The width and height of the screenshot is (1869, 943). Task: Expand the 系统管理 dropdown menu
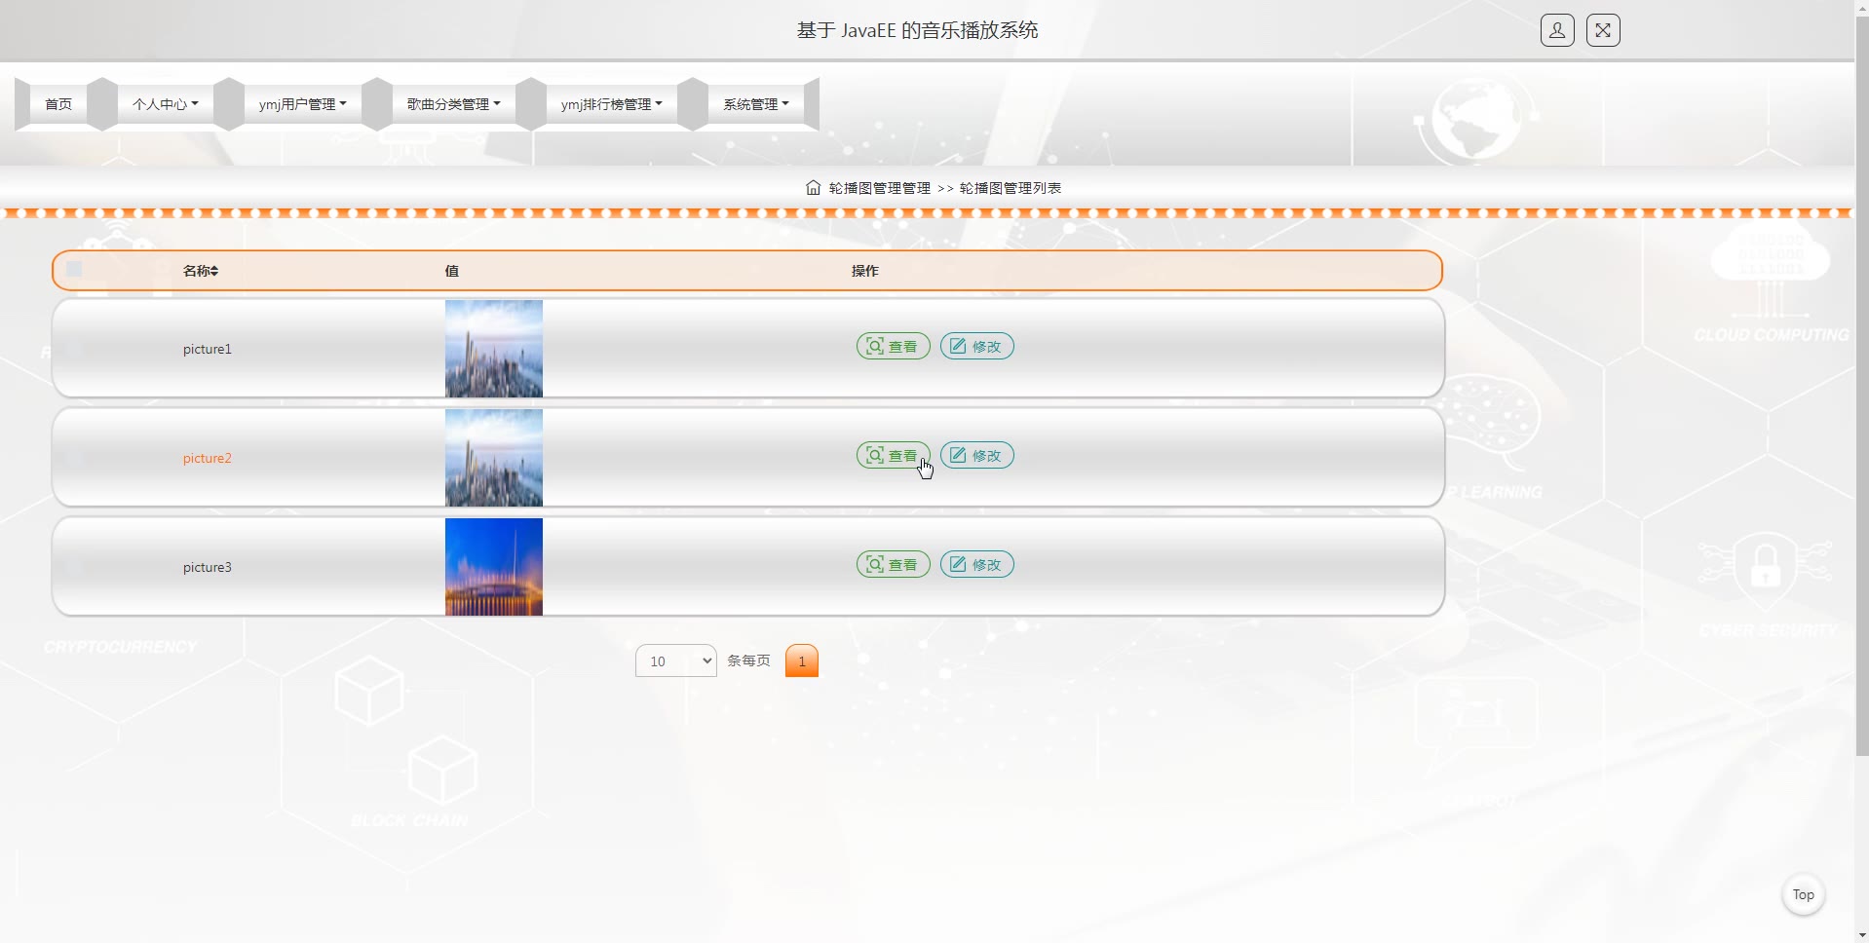click(755, 103)
